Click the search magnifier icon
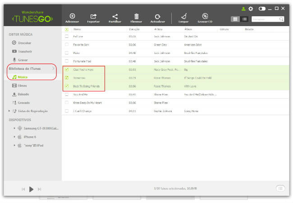The image size is (293, 203). coord(281,19)
